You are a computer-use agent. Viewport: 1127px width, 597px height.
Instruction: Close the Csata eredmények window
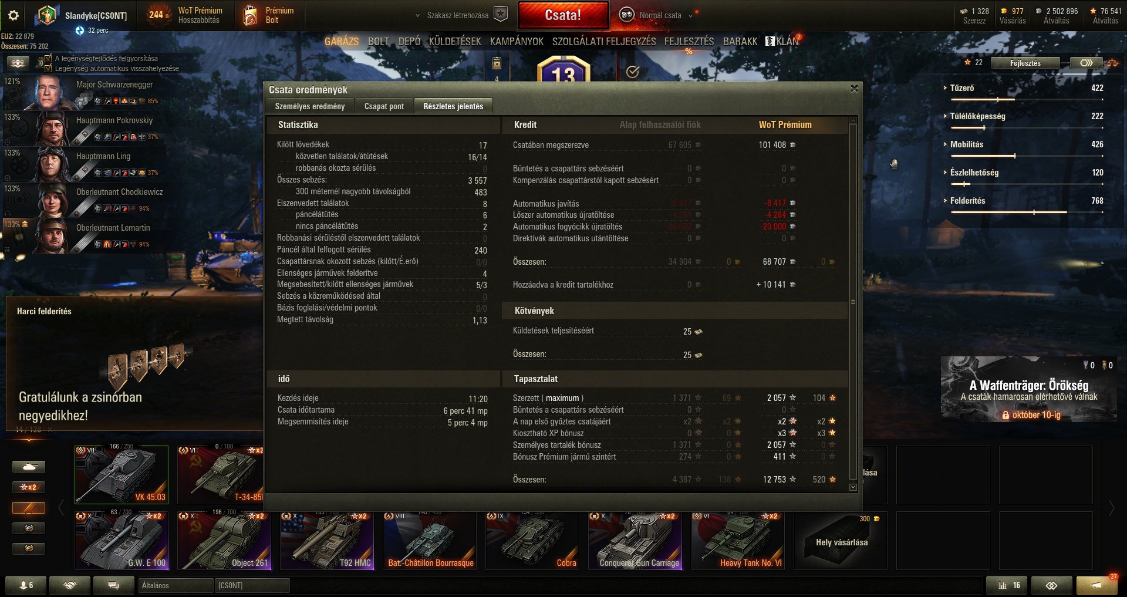click(854, 89)
